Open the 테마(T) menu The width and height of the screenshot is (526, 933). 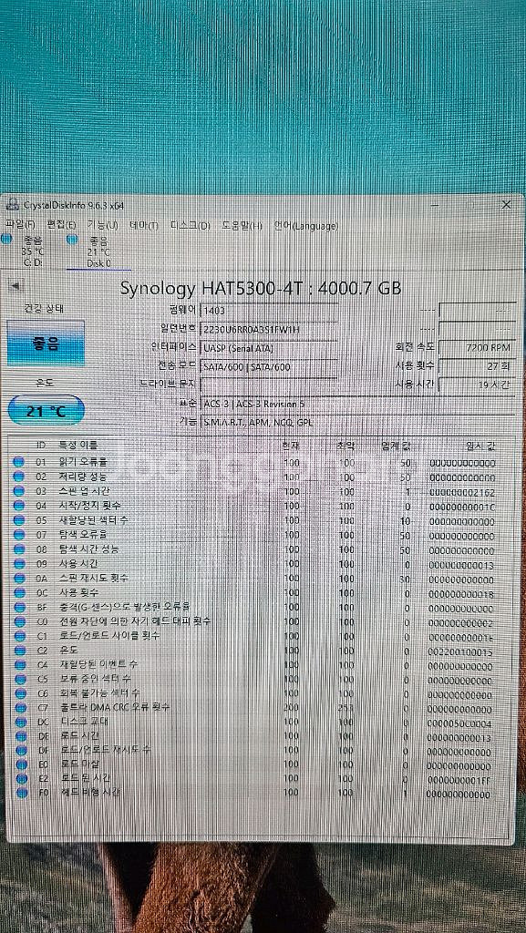[x=144, y=226]
